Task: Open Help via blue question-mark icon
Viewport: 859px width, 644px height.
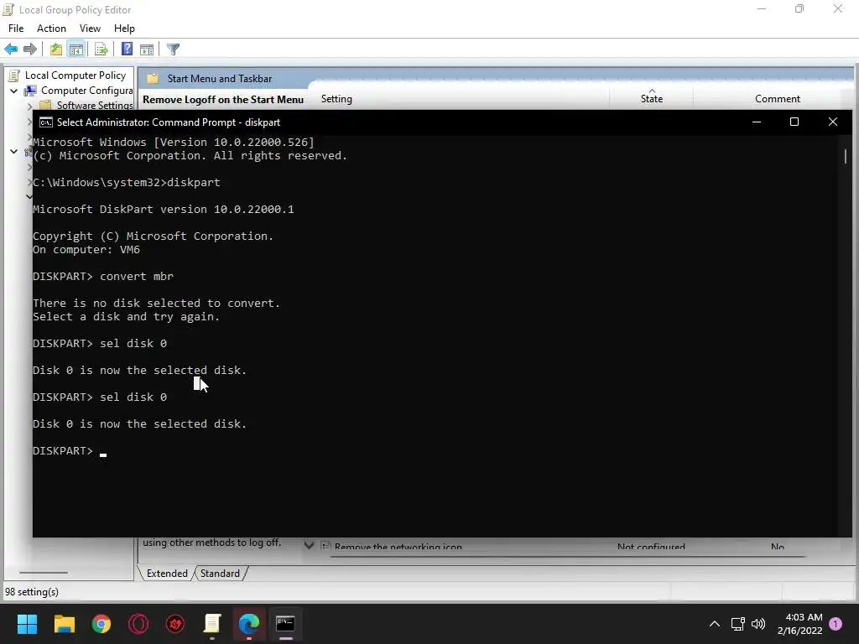Action: coord(127,49)
